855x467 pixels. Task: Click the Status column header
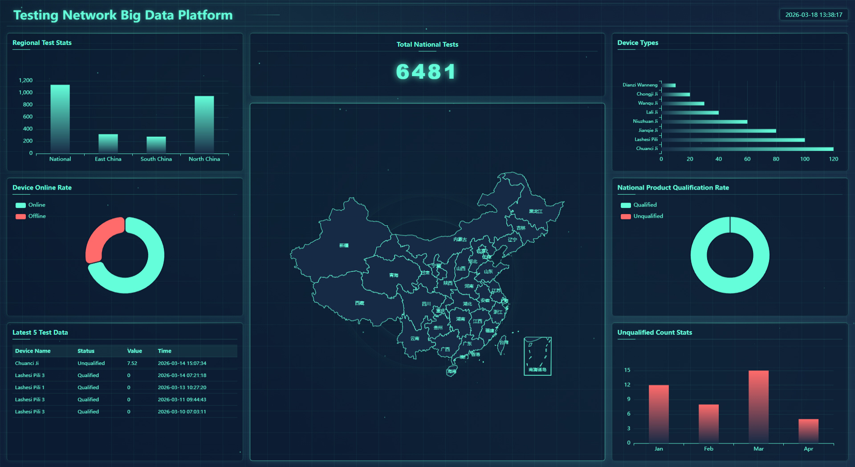pyautogui.click(x=86, y=351)
